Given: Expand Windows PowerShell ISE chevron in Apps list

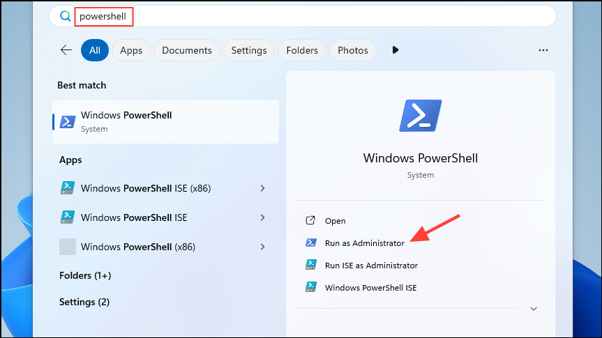Looking at the screenshot, I should point(262,217).
